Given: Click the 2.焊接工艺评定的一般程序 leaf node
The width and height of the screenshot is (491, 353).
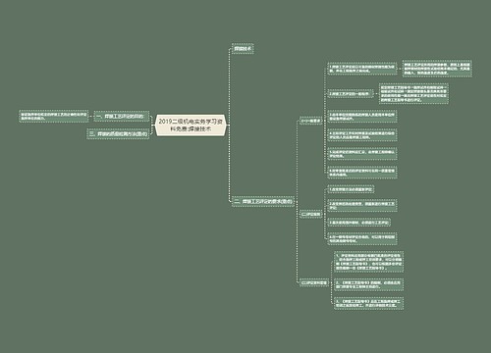Looking at the screenshot, I should 351,94.
